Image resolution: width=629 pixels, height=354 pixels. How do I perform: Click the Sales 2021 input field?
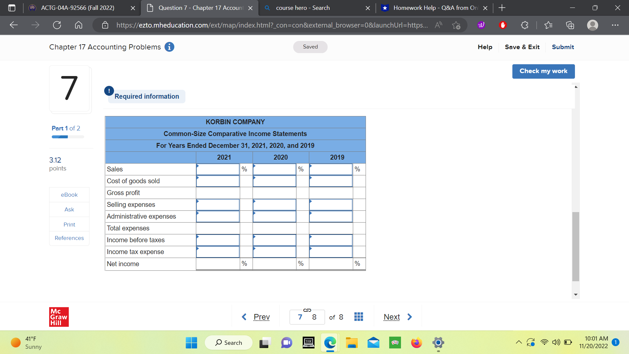pos(217,169)
